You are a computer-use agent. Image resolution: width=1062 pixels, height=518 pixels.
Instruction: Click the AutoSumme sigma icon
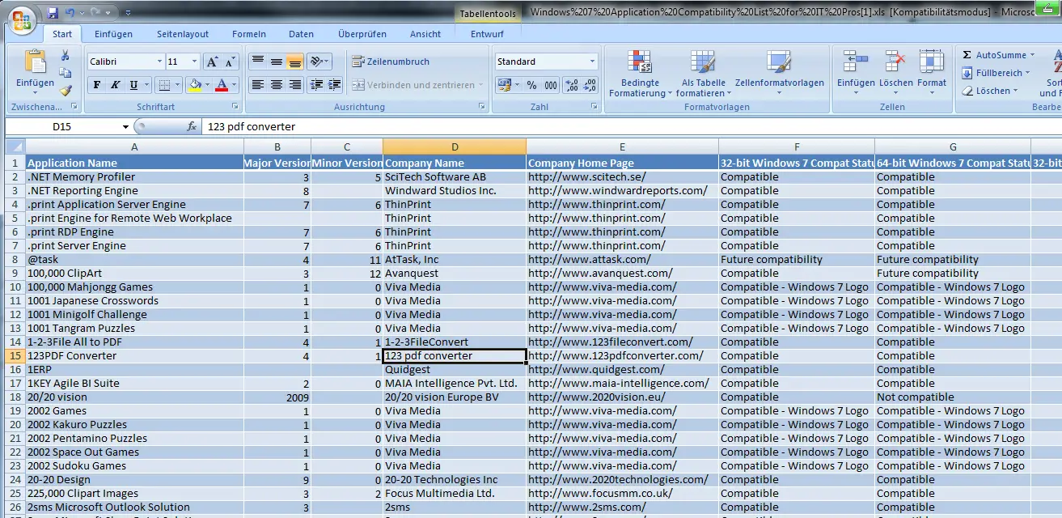pyautogui.click(x=967, y=55)
